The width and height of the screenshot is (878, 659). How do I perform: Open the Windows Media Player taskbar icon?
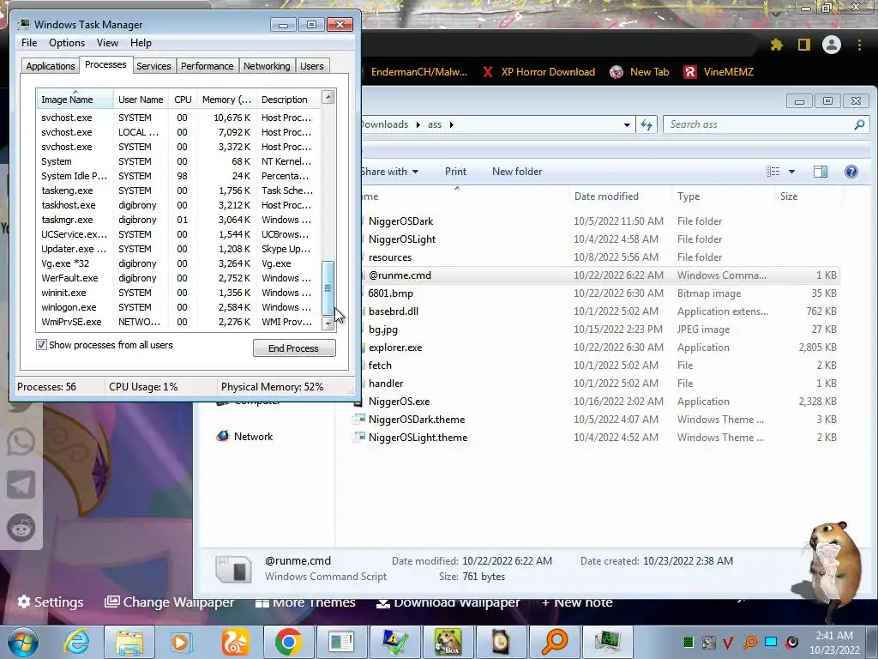(x=182, y=642)
